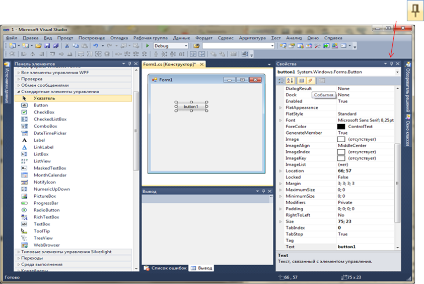This screenshot has width=424, height=284.
Task: Click the Save icon in the toolbar
Action: tap(48, 46)
